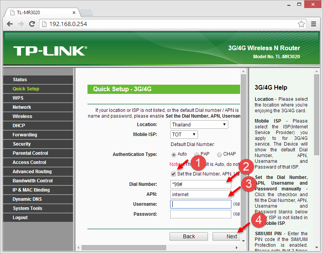323x254 pixels.
Task: Open the Security menu
Action: (38, 144)
